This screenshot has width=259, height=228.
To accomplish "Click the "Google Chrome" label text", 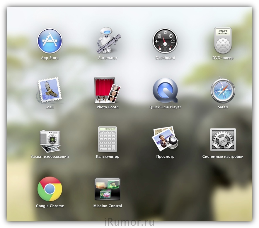I will 50,206.
